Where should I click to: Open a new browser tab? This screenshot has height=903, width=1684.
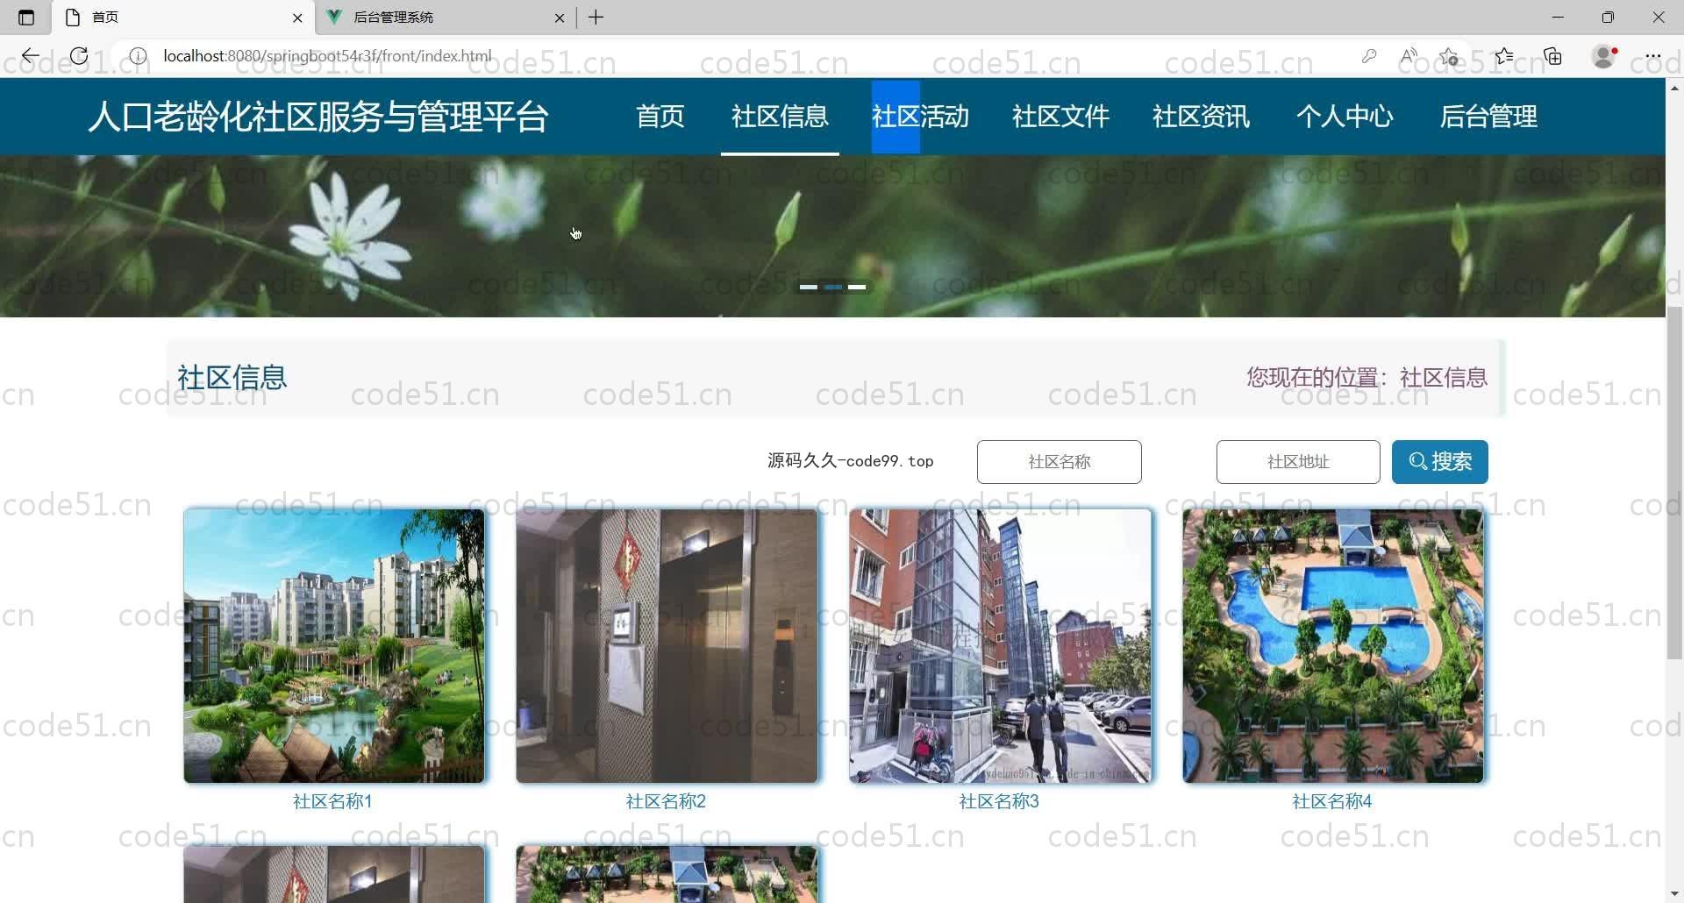pos(596,18)
